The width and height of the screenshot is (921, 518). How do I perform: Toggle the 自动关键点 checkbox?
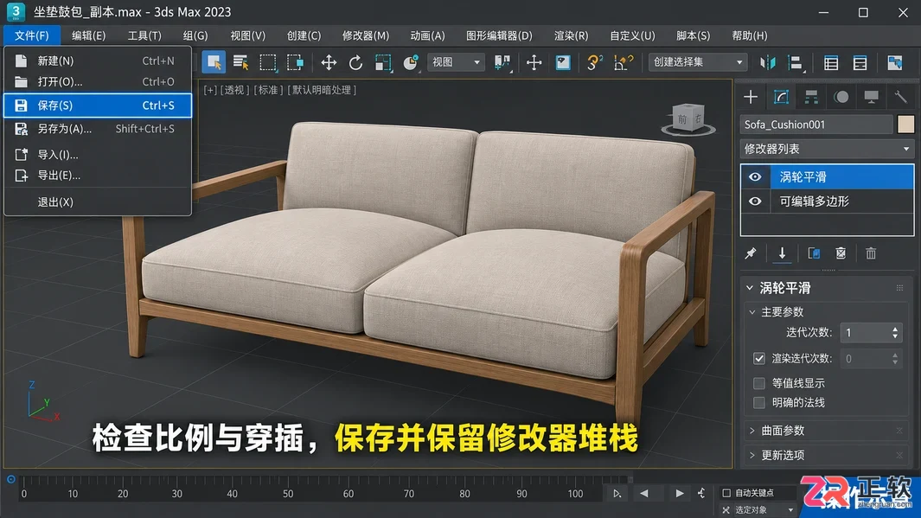(726, 493)
